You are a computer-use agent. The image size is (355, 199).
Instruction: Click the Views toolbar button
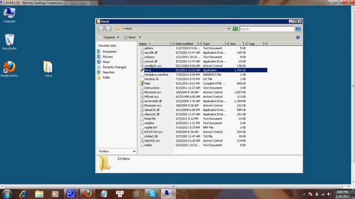pyautogui.click(x=130, y=38)
